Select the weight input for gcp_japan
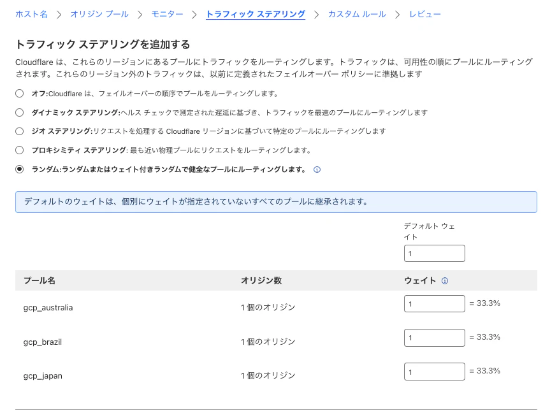This screenshot has height=420, width=543. pyautogui.click(x=434, y=371)
